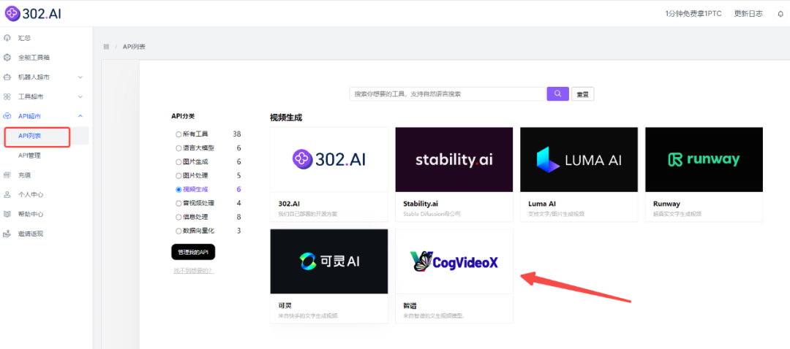Click the 视频生成 section heading
Viewport: 790px width, 349px height.
click(x=286, y=118)
